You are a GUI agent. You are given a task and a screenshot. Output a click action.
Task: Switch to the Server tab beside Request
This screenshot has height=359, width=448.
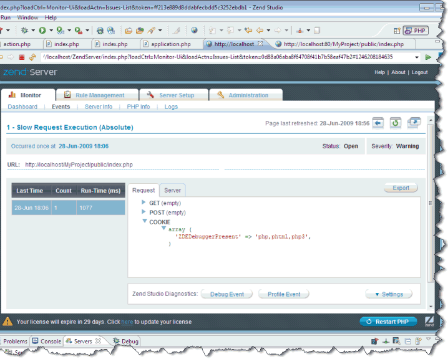click(172, 190)
